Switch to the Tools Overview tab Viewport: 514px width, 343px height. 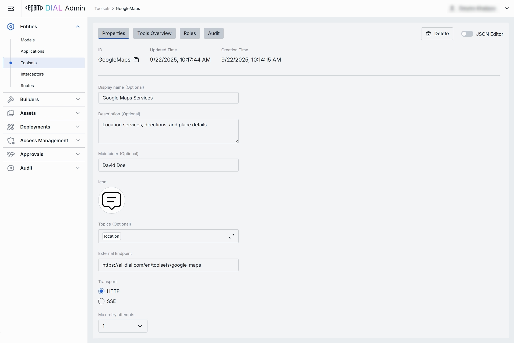[154, 33]
